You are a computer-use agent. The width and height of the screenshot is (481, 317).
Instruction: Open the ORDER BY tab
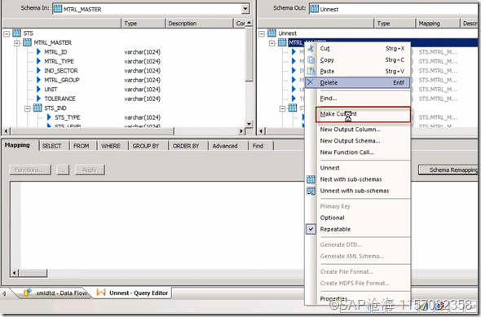point(186,146)
